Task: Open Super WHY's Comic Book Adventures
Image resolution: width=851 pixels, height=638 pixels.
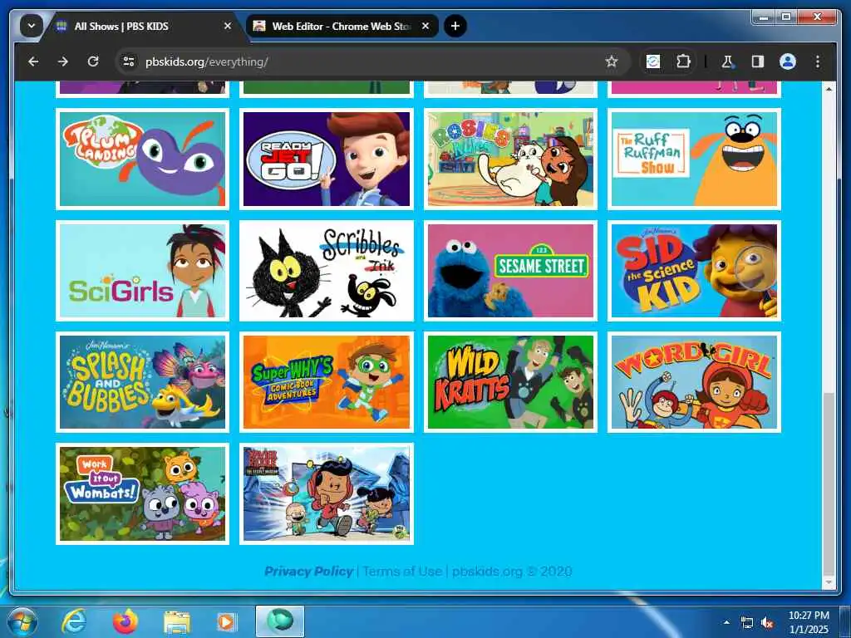Action: coord(326,382)
